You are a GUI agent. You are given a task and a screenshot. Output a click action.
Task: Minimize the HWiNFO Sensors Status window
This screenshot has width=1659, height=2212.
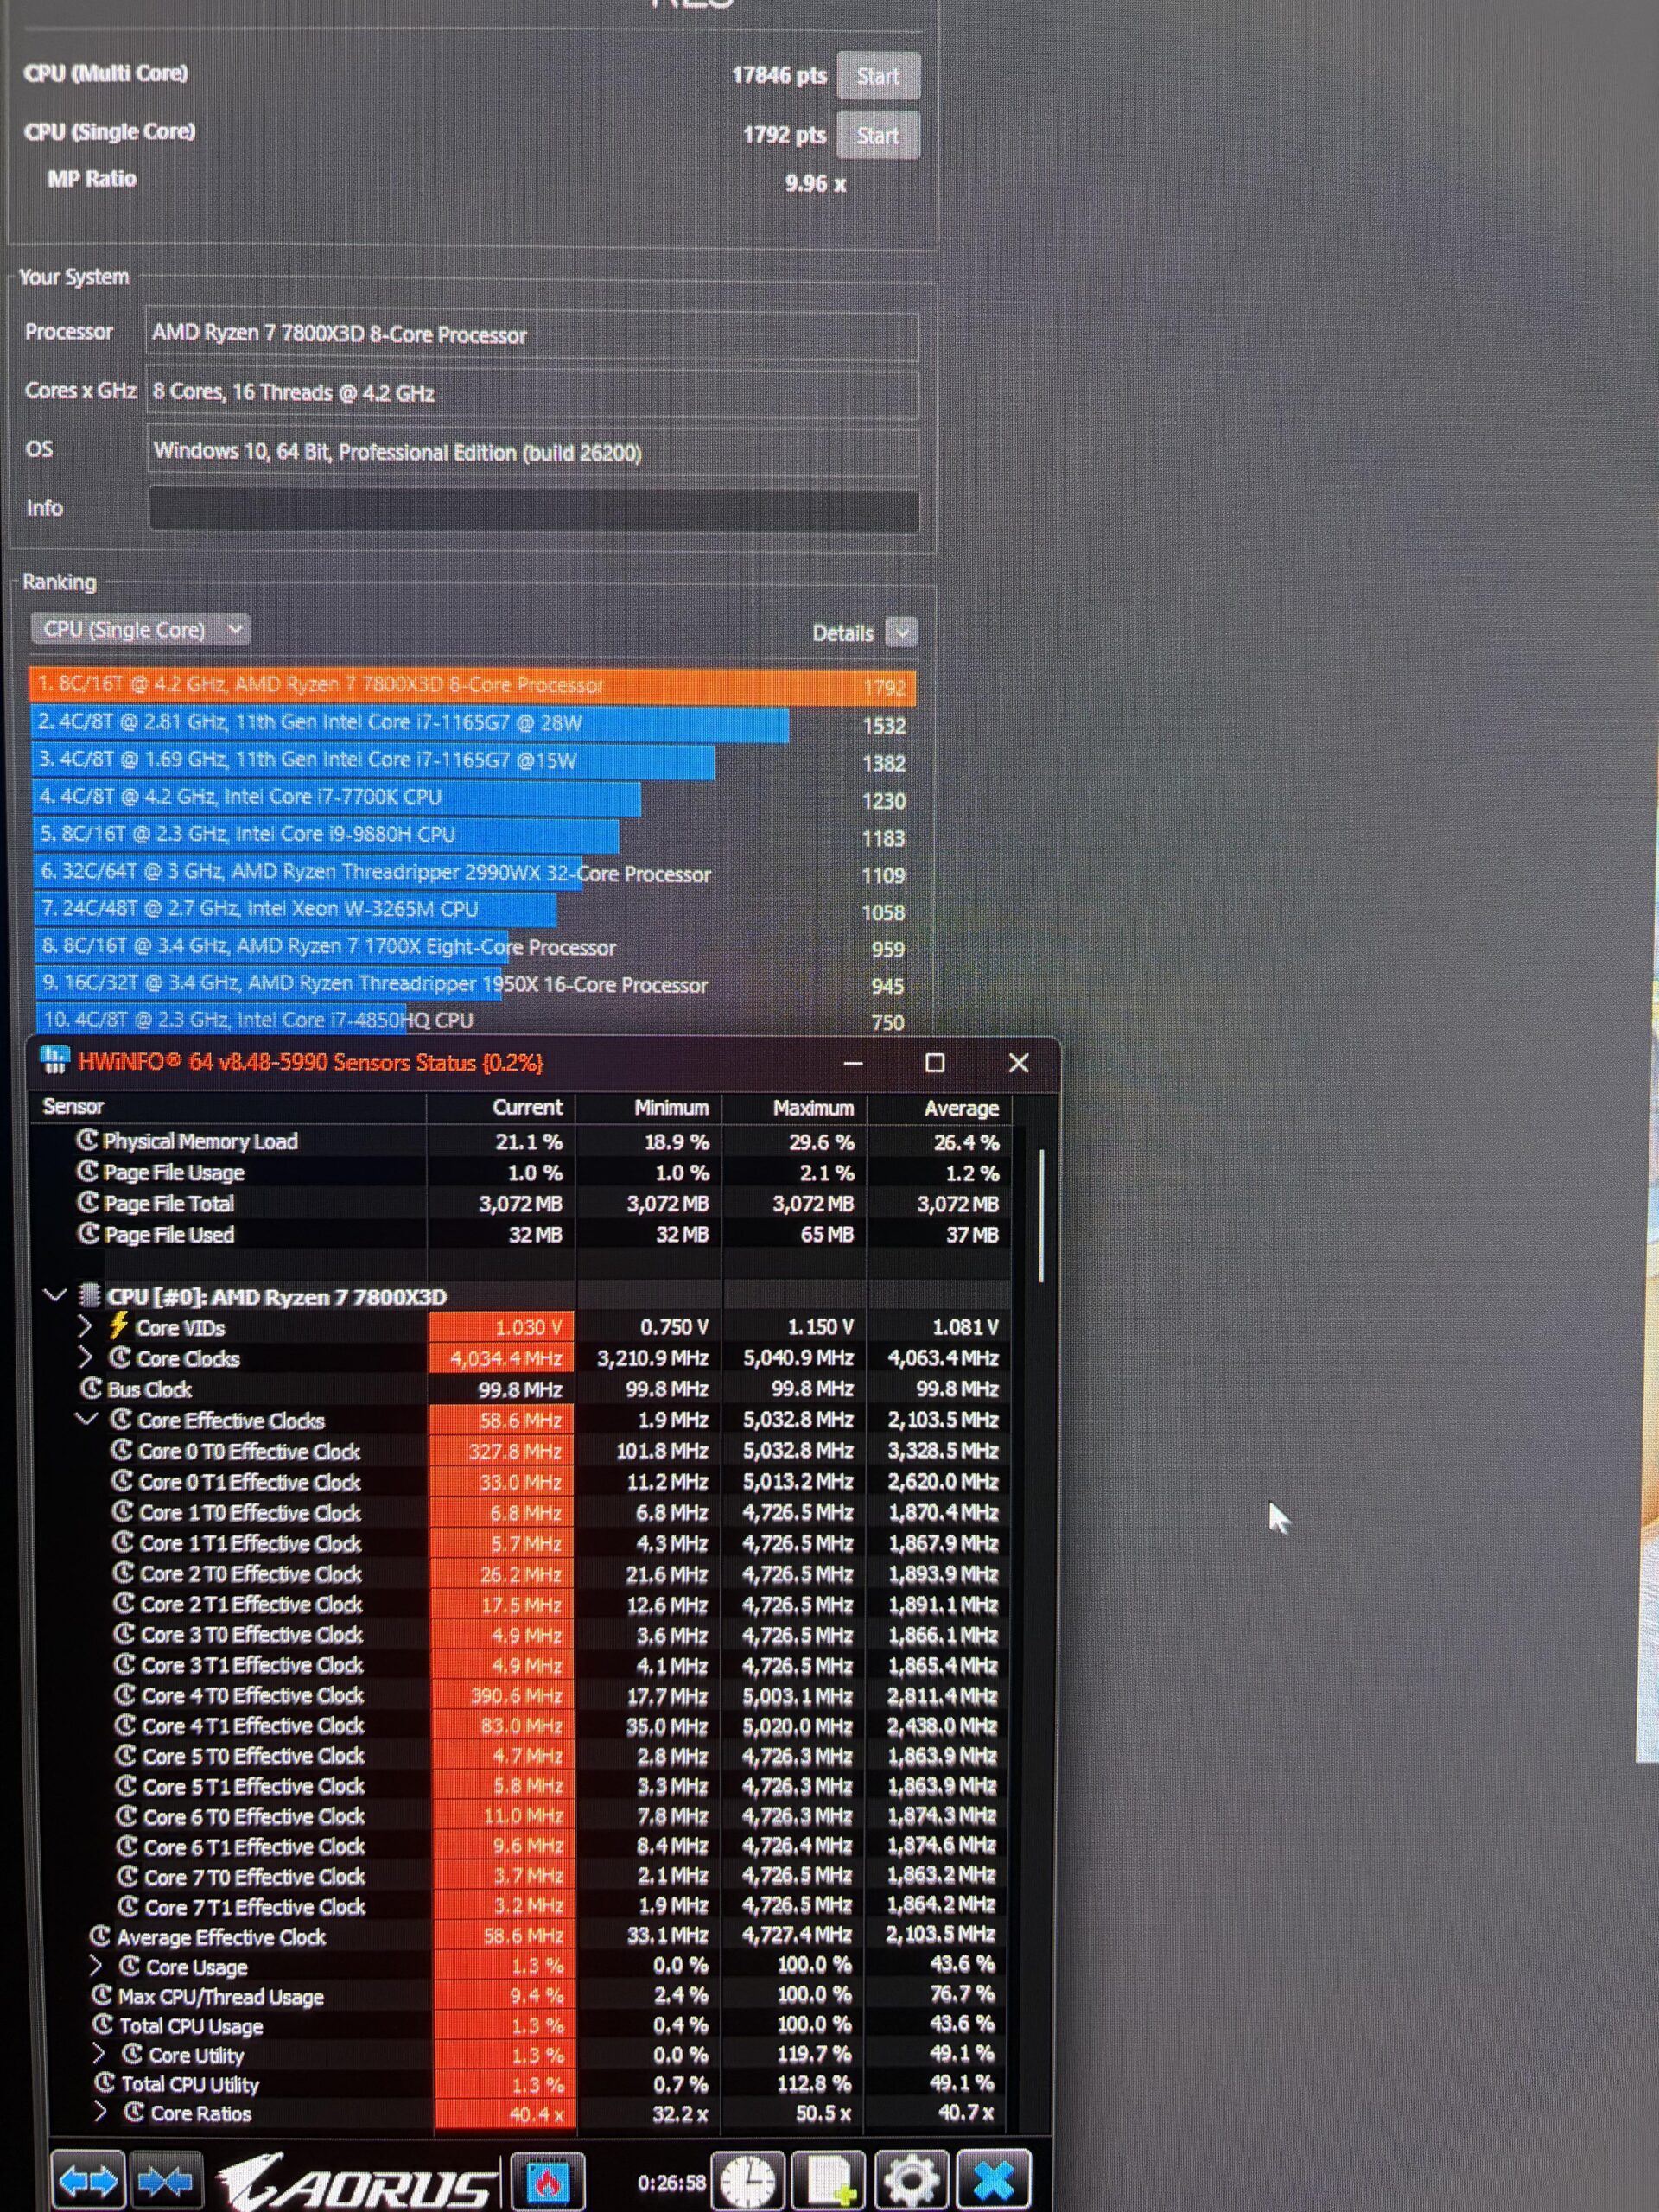click(853, 1063)
